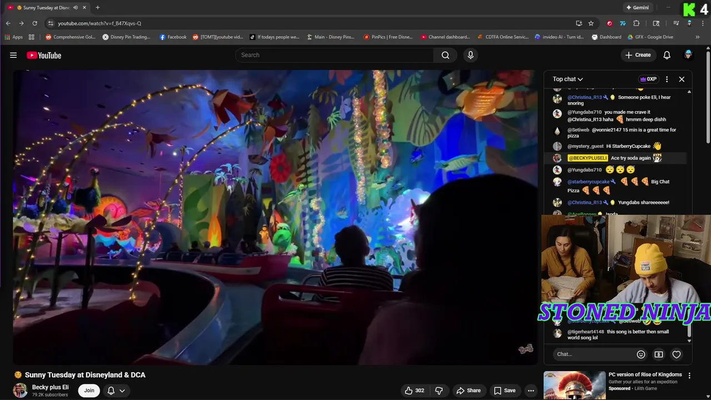Open the CDTFA Online Services bookmark
This screenshot has height=400, width=711.
[x=503, y=37]
